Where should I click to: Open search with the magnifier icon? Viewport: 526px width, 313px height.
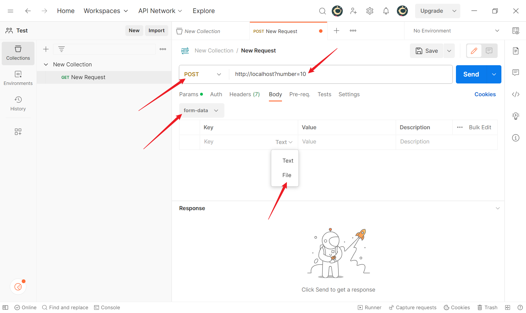[322, 11]
